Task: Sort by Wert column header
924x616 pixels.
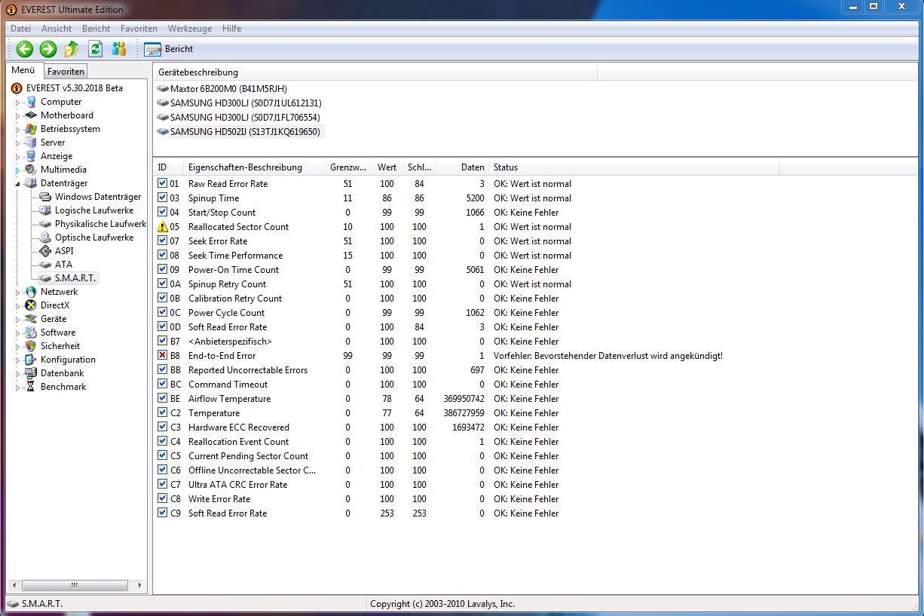Action: tap(387, 167)
